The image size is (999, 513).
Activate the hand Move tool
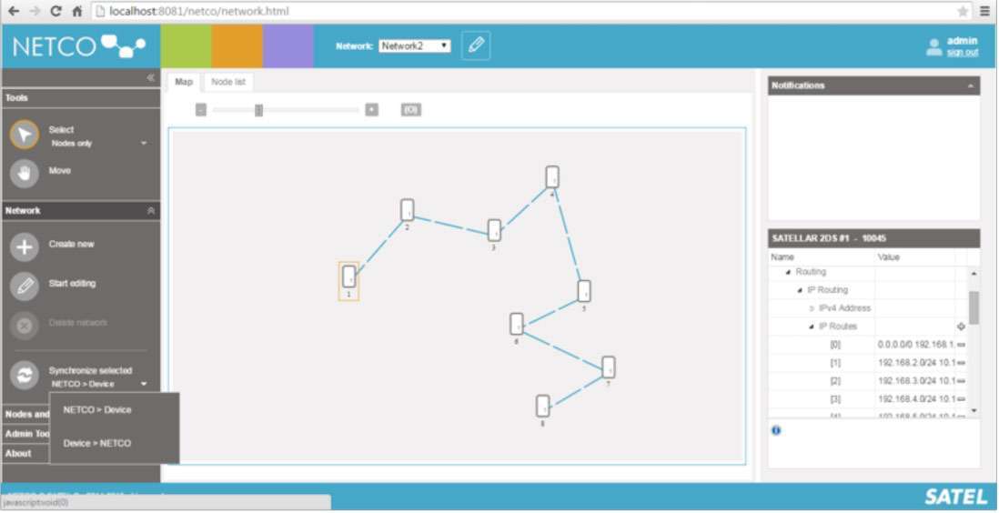25,173
